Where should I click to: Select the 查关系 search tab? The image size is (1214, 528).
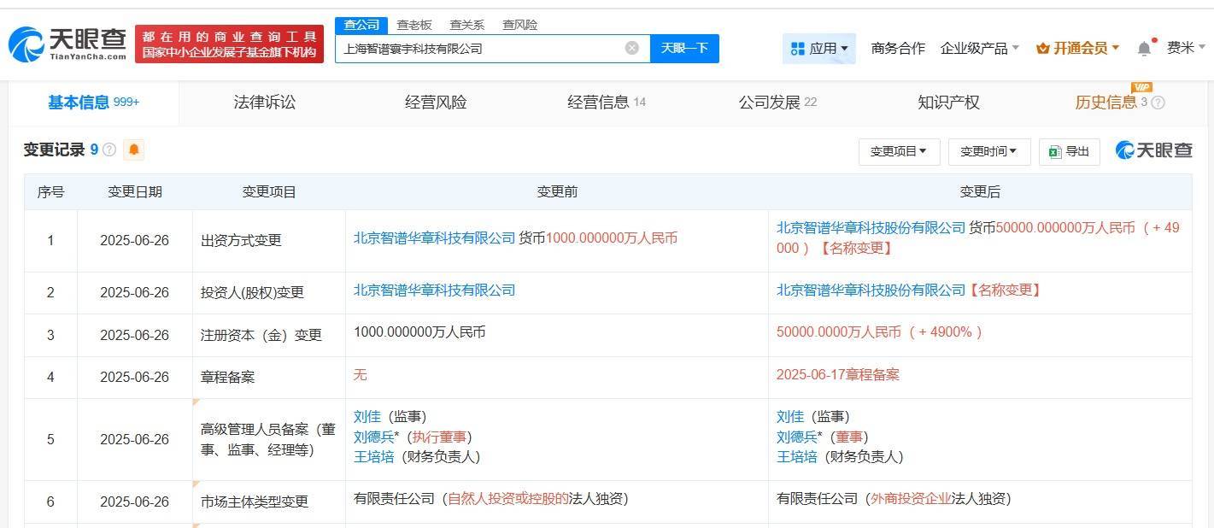coord(466,25)
